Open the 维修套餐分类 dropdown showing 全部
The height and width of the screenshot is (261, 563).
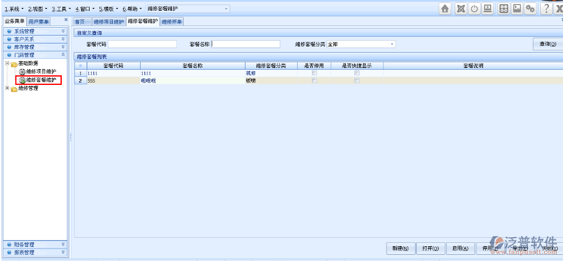pos(392,44)
